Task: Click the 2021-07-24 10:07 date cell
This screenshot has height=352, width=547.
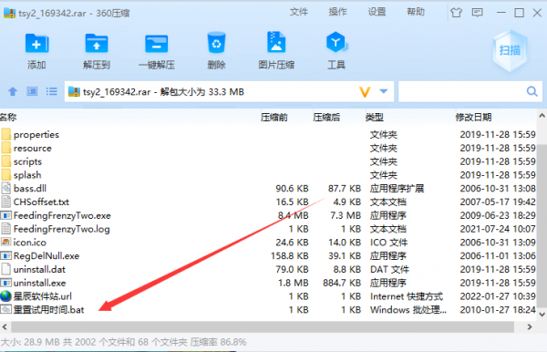Action: tap(498, 229)
